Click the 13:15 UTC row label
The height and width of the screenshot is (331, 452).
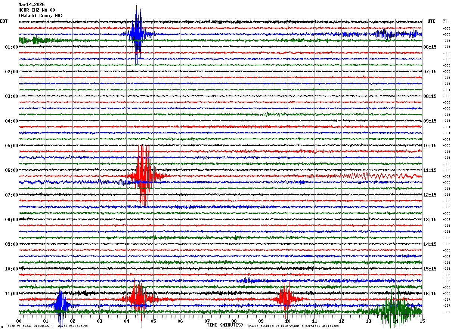pos(430,220)
